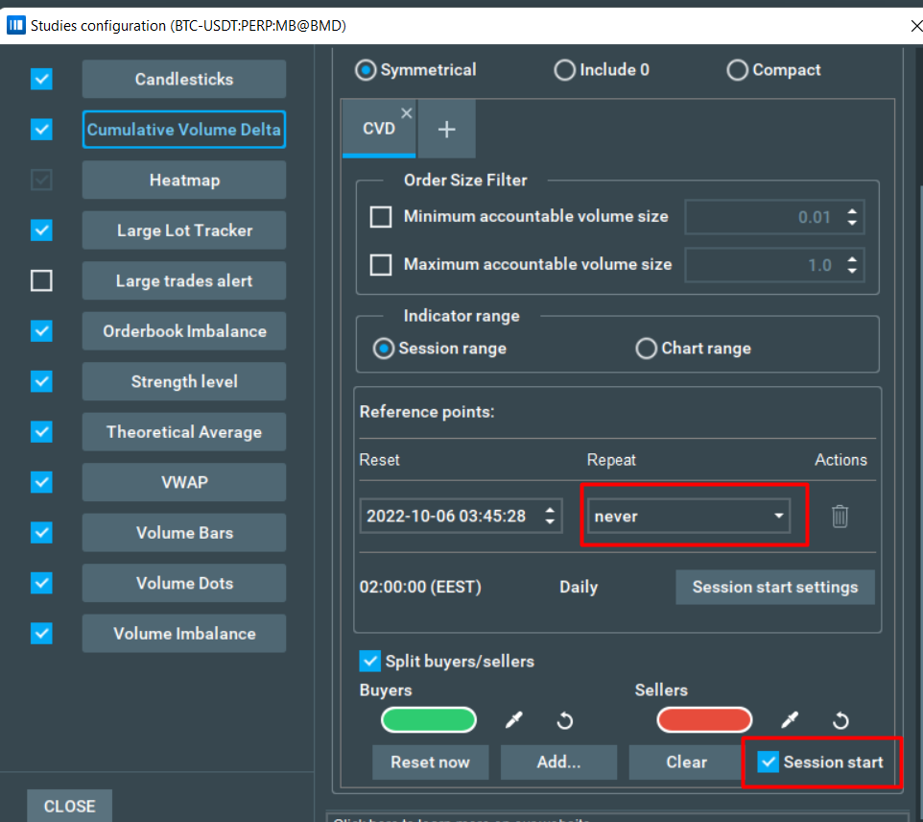Screen dimensions: 923x822
Task: Switch to the CVD tab
Action: coord(378,129)
